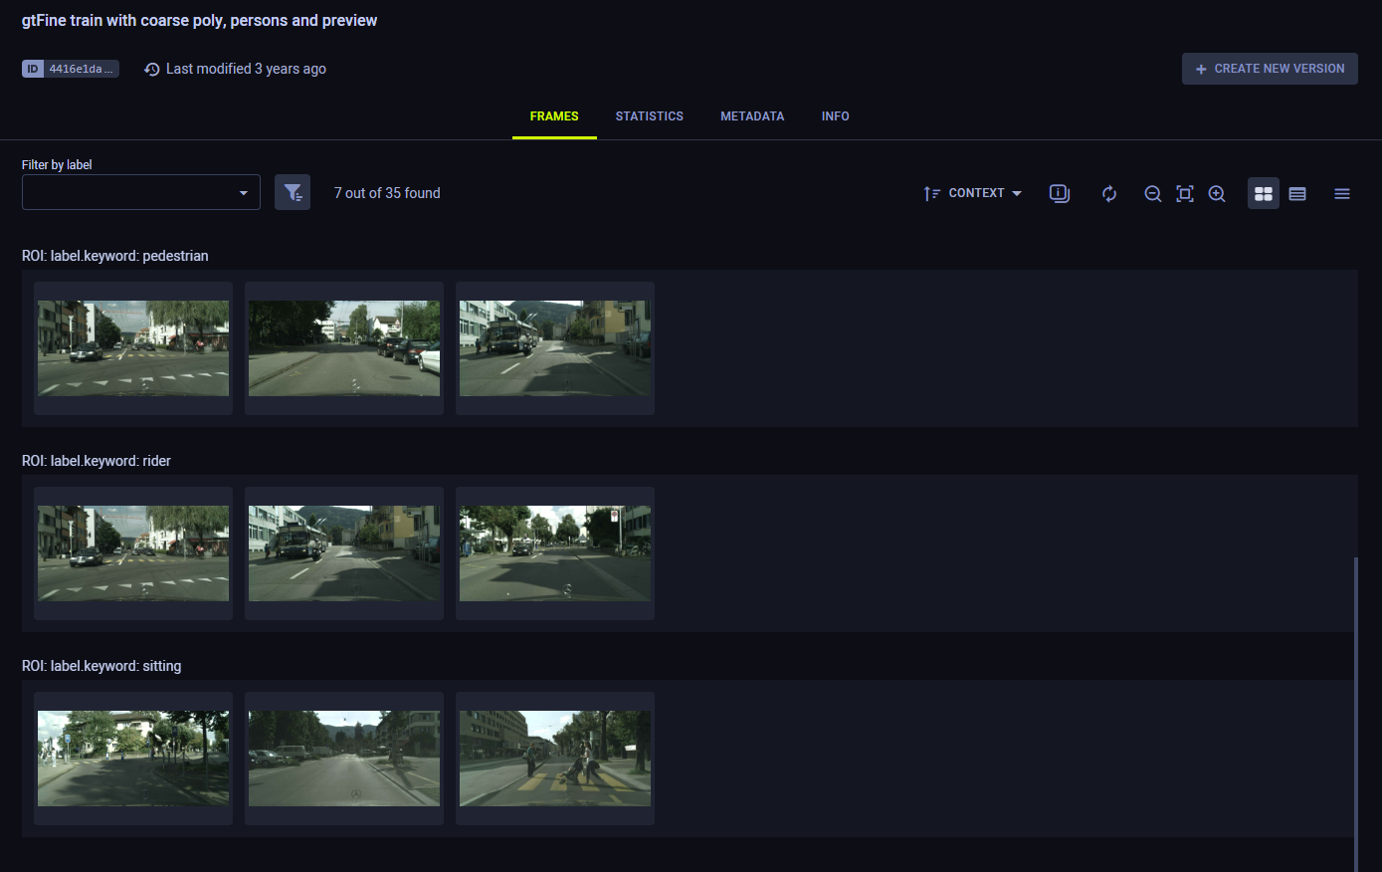Viewport: 1382px width, 872px height.
Task: Open the hamburger menu on right
Action: 1342,193
